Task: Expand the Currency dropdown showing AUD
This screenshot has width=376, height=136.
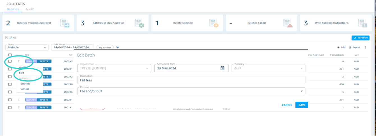Action: (x=268, y=68)
